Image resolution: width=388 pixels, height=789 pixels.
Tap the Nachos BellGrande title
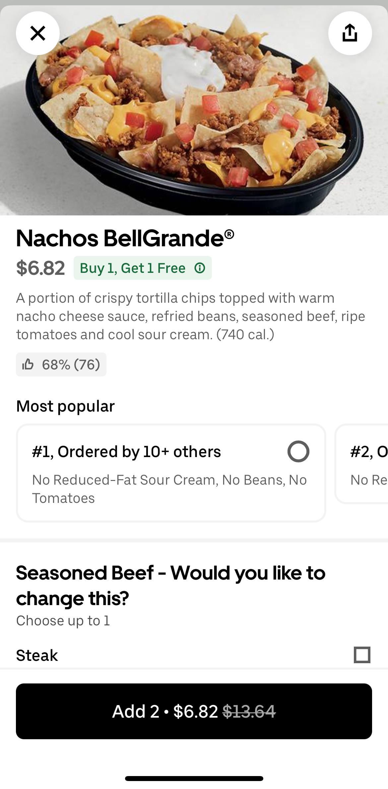125,238
